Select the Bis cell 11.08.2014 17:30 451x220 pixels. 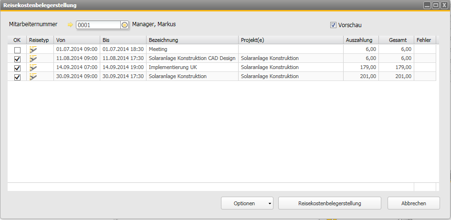(x=123, y=58)
